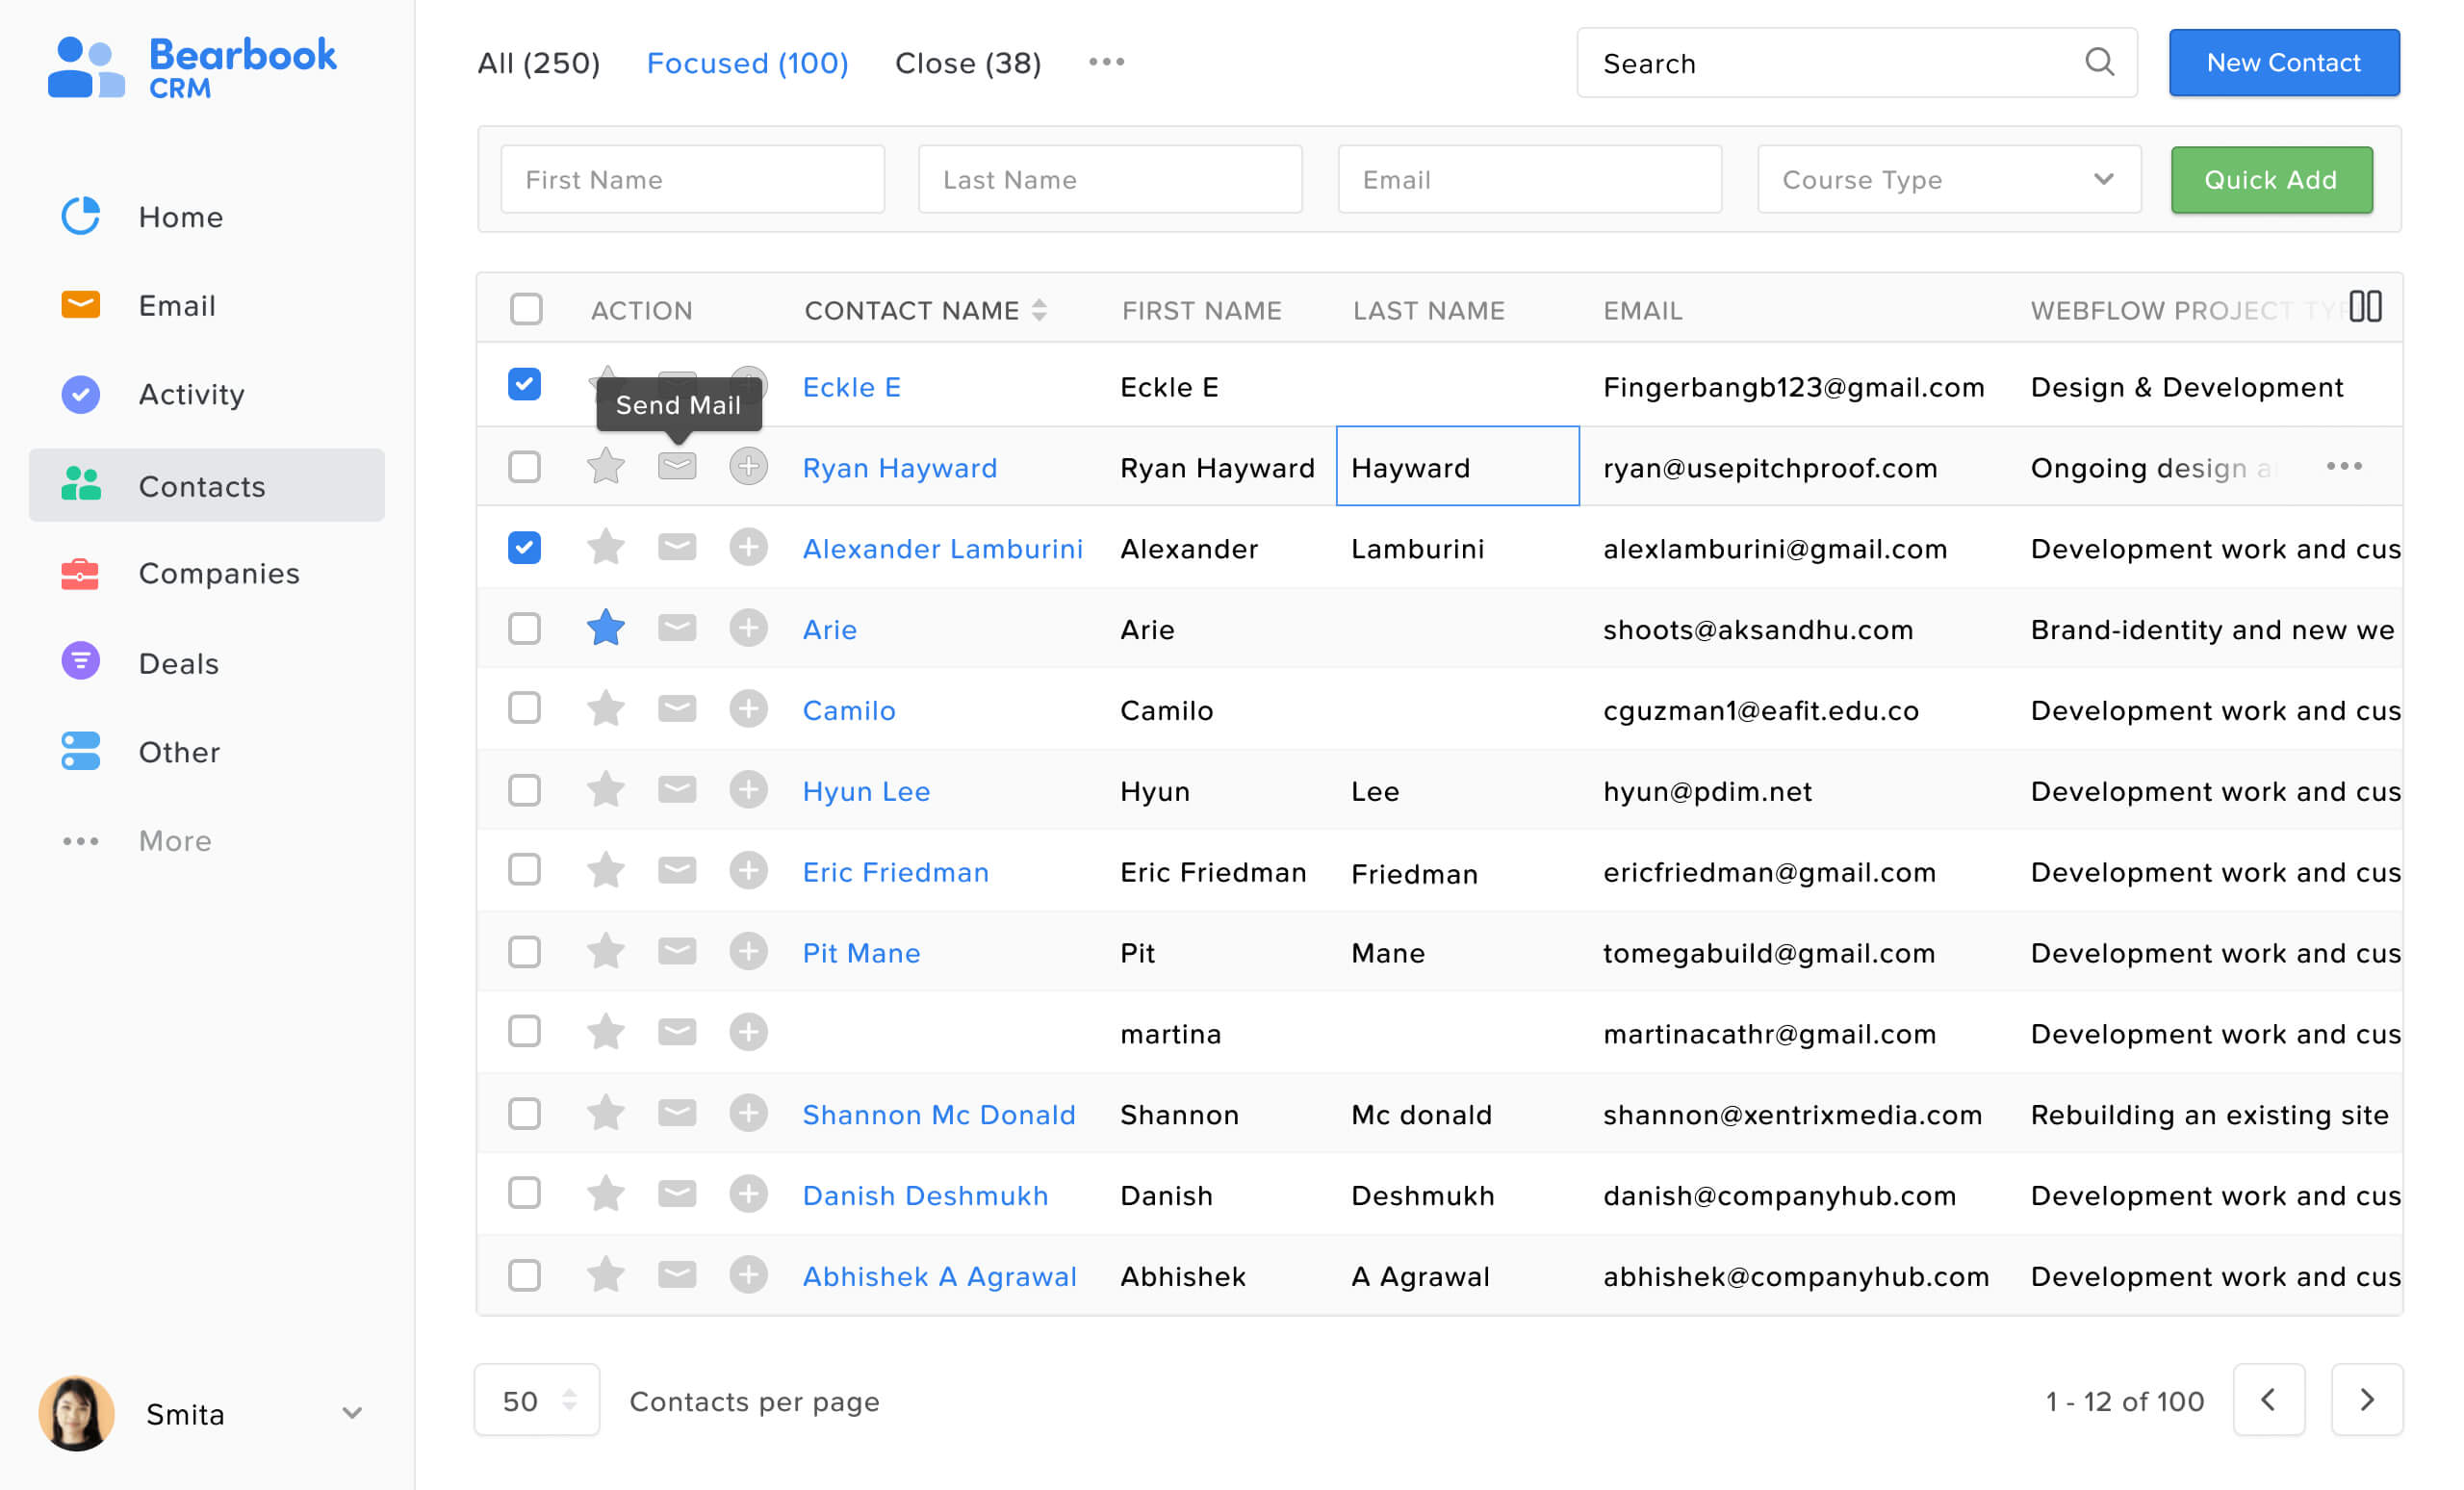Click the New Contact button
Screen dimensions: 2464x1490
click(x=2283, y=62)
